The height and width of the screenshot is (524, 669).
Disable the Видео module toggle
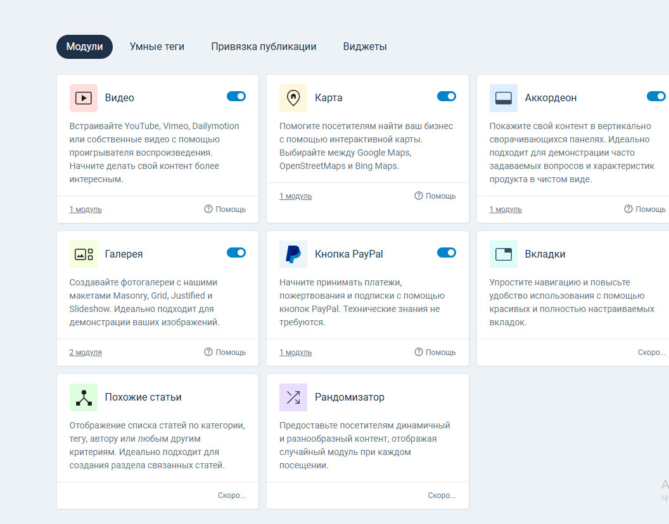click(236, 96)
